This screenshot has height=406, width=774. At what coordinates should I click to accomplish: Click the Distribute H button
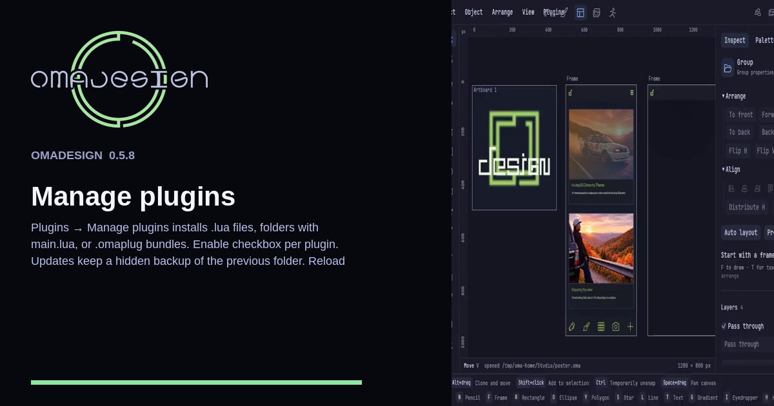(747, 207)
